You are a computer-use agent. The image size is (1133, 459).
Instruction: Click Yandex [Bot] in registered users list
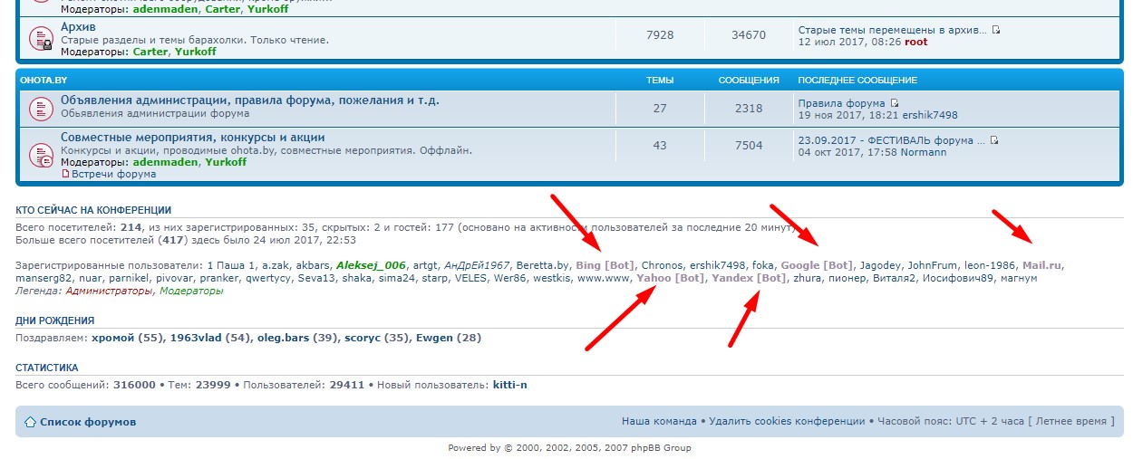pyautogui.click(x=749, y=278)
